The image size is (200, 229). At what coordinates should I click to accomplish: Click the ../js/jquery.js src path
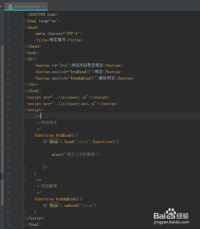(x=70, y=97)
